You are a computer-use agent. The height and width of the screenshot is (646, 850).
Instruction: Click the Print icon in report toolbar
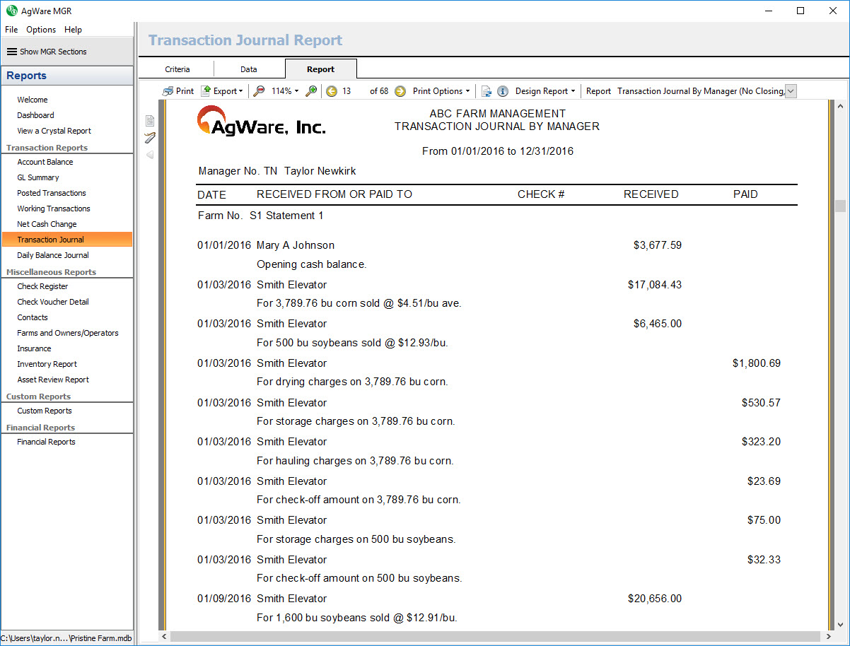click(168, 91)
